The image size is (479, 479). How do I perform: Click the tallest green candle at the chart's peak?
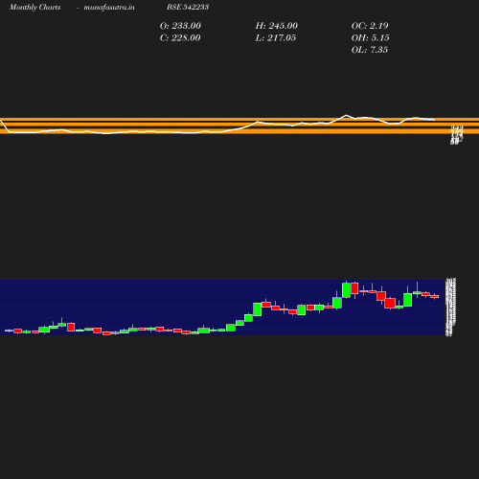(346, 290)
